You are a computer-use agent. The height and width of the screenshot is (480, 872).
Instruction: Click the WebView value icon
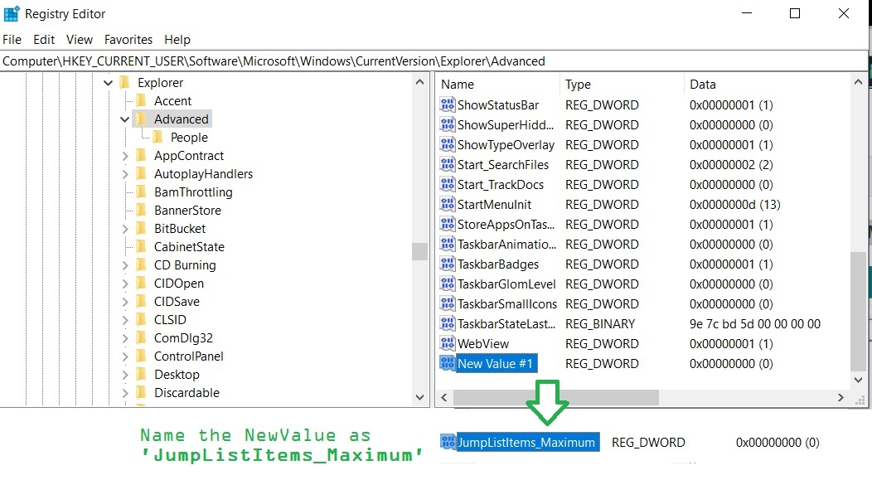tap(448, 343)
